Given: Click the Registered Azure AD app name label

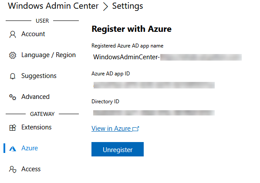Looking at the screenshot, I should 127,46.
